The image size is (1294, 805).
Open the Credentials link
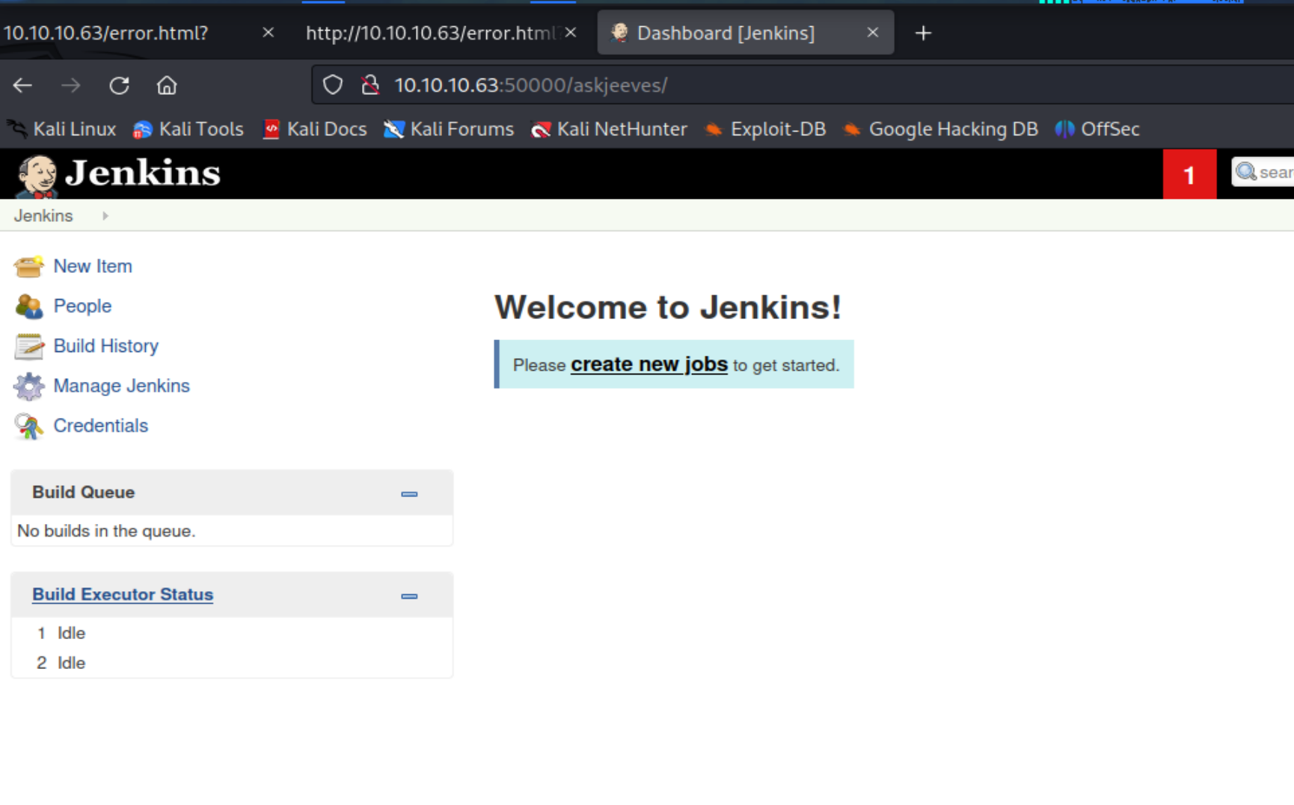(101, 425)
